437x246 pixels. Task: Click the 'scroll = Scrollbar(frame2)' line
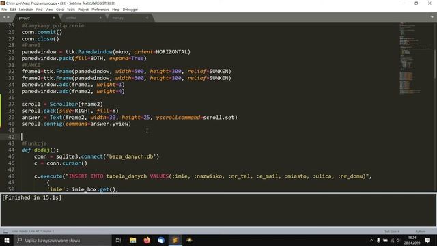pyautogui.click(x=62, y=105)
